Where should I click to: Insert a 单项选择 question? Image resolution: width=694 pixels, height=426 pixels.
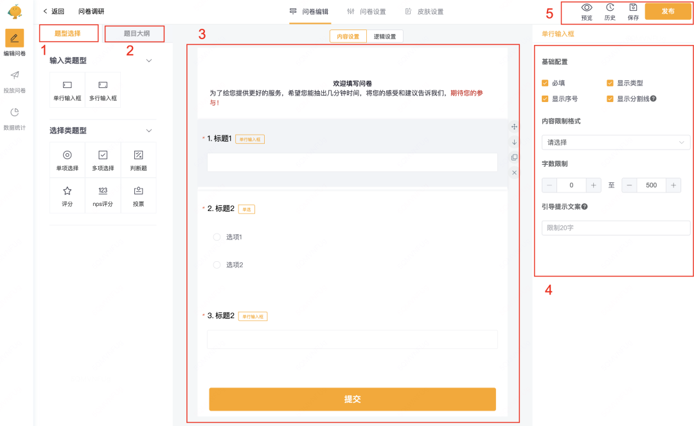(x=67, y=160)
